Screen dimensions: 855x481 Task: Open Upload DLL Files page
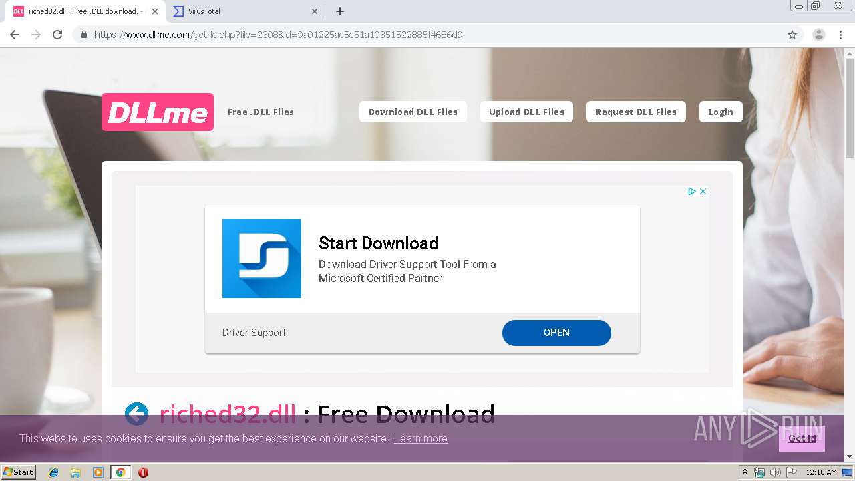point(526,112)
